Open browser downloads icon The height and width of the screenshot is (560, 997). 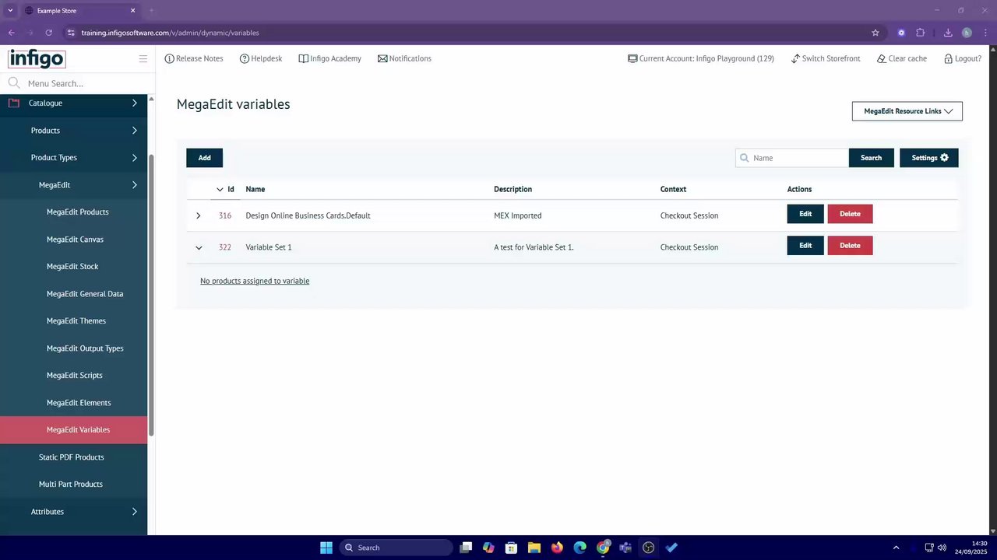948,33
